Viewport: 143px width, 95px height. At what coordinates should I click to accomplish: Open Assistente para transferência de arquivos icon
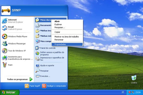[x=5, y=58]
